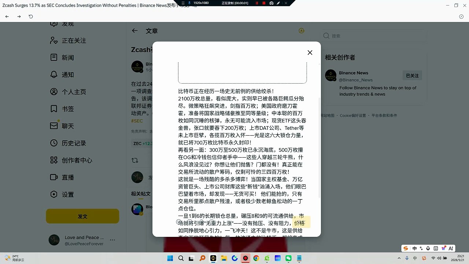The width and height of the screenshot is (469, 264).
Task: Click the Sogou input method S icon
Action: 406,248
